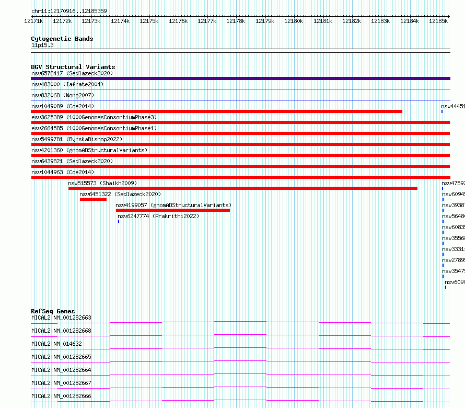The width and height of the screenshot is (465, 408).
Task: Pick the 12176k coordinate on the ruler
Action: (x=178, y=21)
